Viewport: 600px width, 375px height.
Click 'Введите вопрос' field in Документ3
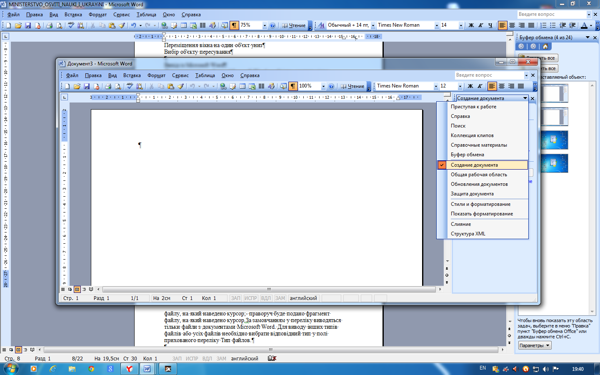tap(489, 75)
